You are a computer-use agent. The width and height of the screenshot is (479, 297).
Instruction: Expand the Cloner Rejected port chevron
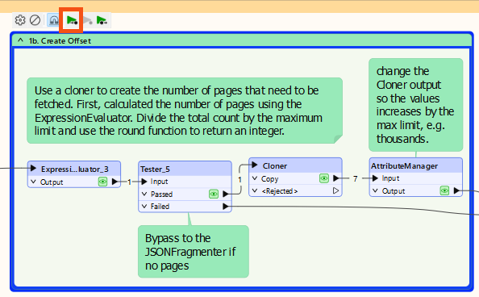click(x=255, y=190)
